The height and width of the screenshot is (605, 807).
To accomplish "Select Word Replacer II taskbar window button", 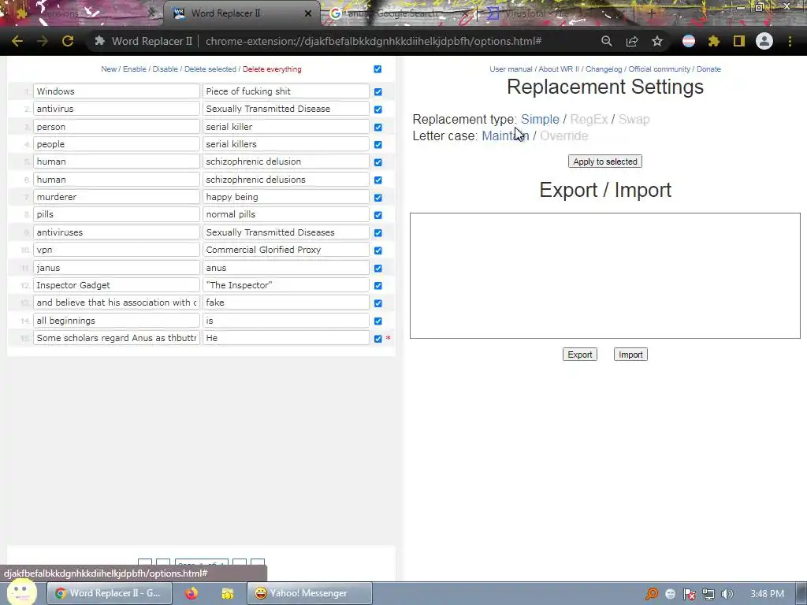I will point(109,593).
